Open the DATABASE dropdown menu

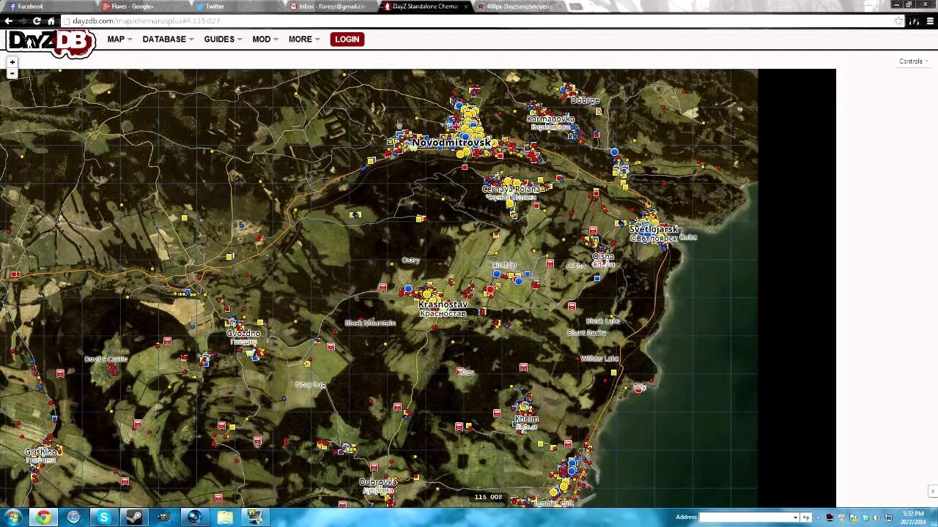point(168,39)
